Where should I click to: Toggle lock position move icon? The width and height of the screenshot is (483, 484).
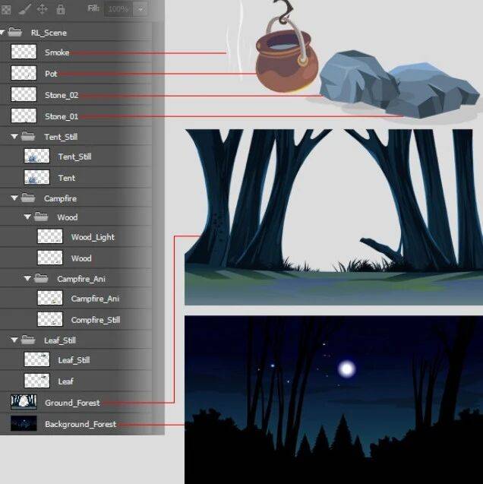coord(42,10)
